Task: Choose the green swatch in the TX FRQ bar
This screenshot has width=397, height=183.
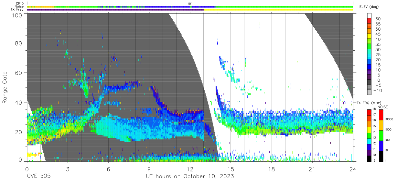Action: point(369,135)
